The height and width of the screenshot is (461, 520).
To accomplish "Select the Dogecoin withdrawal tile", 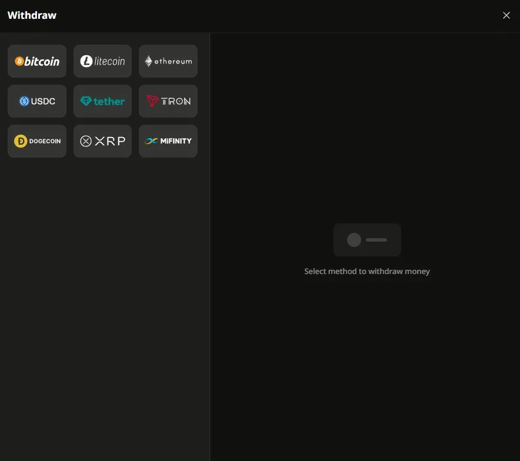I will click(37, 141).
